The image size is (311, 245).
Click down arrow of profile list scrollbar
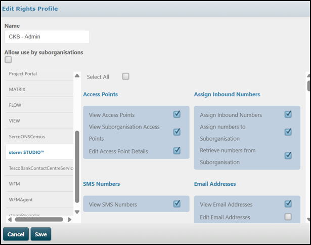click(77, 212)
